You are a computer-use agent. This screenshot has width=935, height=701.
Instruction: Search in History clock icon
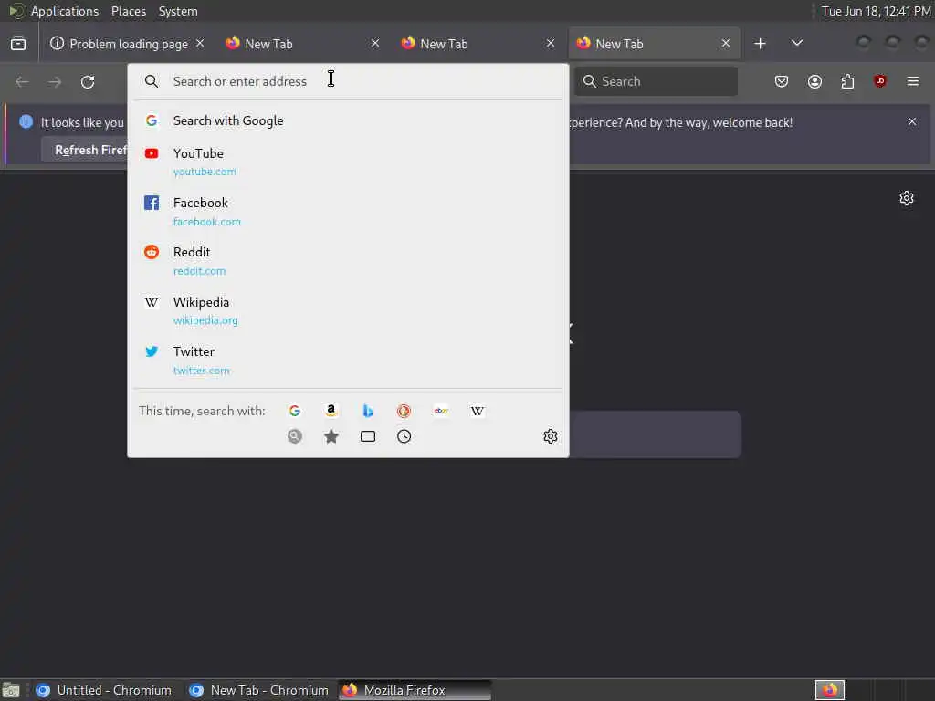tap(404, 436)
